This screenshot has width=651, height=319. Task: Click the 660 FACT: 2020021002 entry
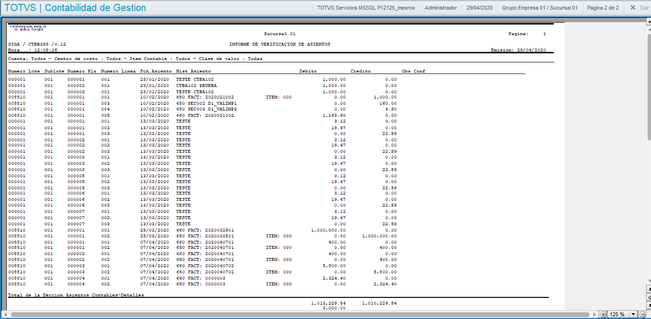[205, 115]
